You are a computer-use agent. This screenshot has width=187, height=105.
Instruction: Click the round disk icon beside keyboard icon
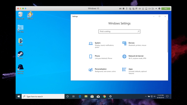point(124,8)
